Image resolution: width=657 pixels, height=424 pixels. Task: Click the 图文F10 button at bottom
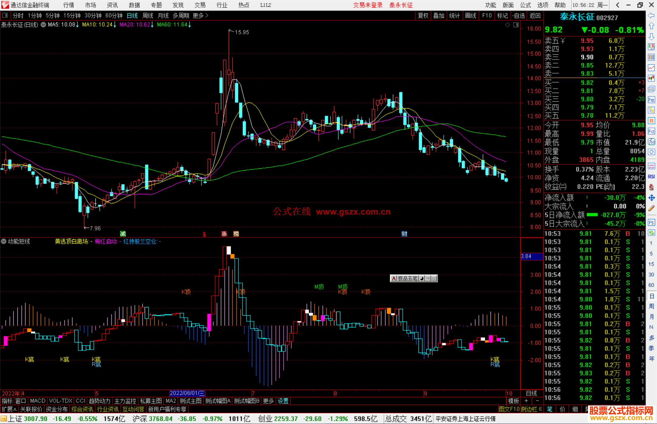(x=509, y=409)
